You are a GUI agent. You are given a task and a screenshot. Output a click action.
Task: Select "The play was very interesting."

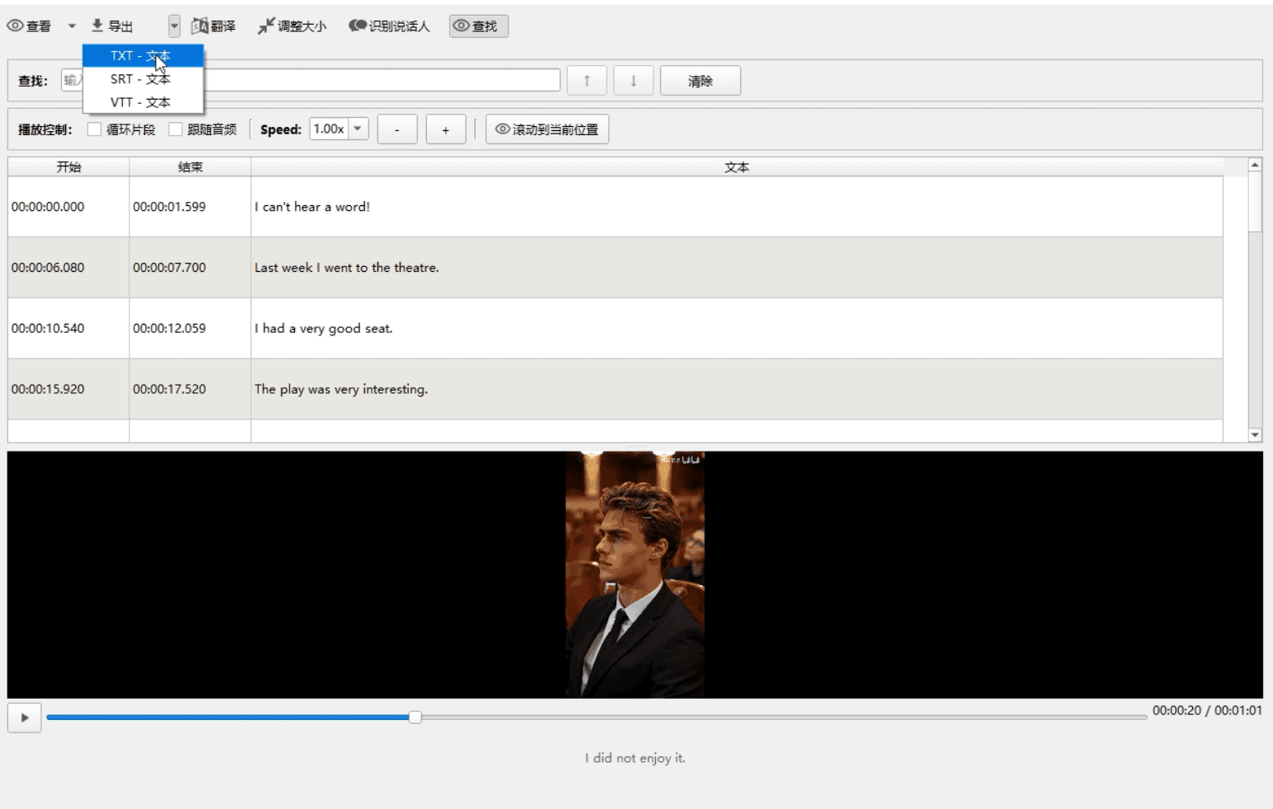point(341,389)
